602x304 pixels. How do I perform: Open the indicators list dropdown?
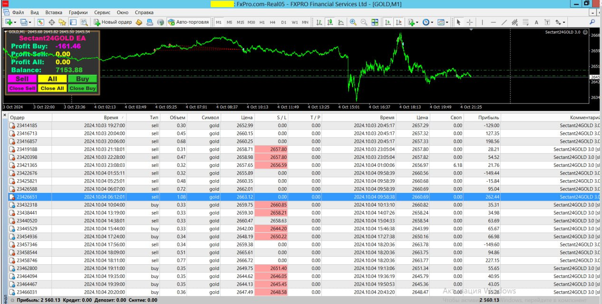pos(413,22)
